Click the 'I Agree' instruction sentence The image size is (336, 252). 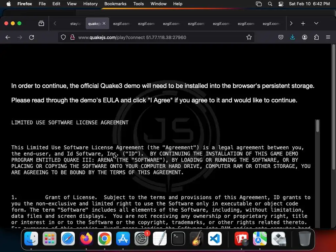154,100
